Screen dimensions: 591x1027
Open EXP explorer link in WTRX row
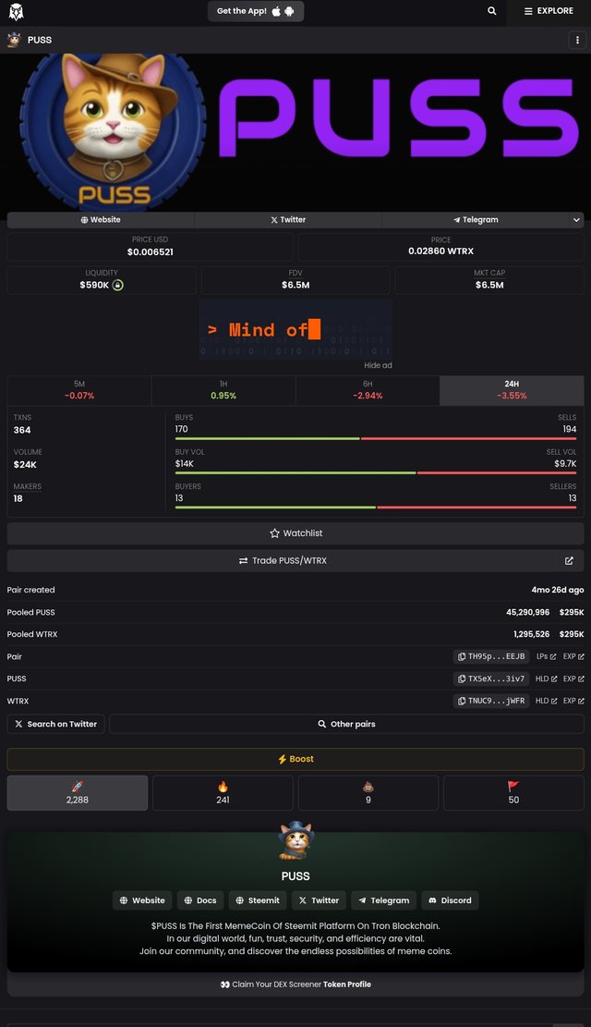click(x=573, y=701)
